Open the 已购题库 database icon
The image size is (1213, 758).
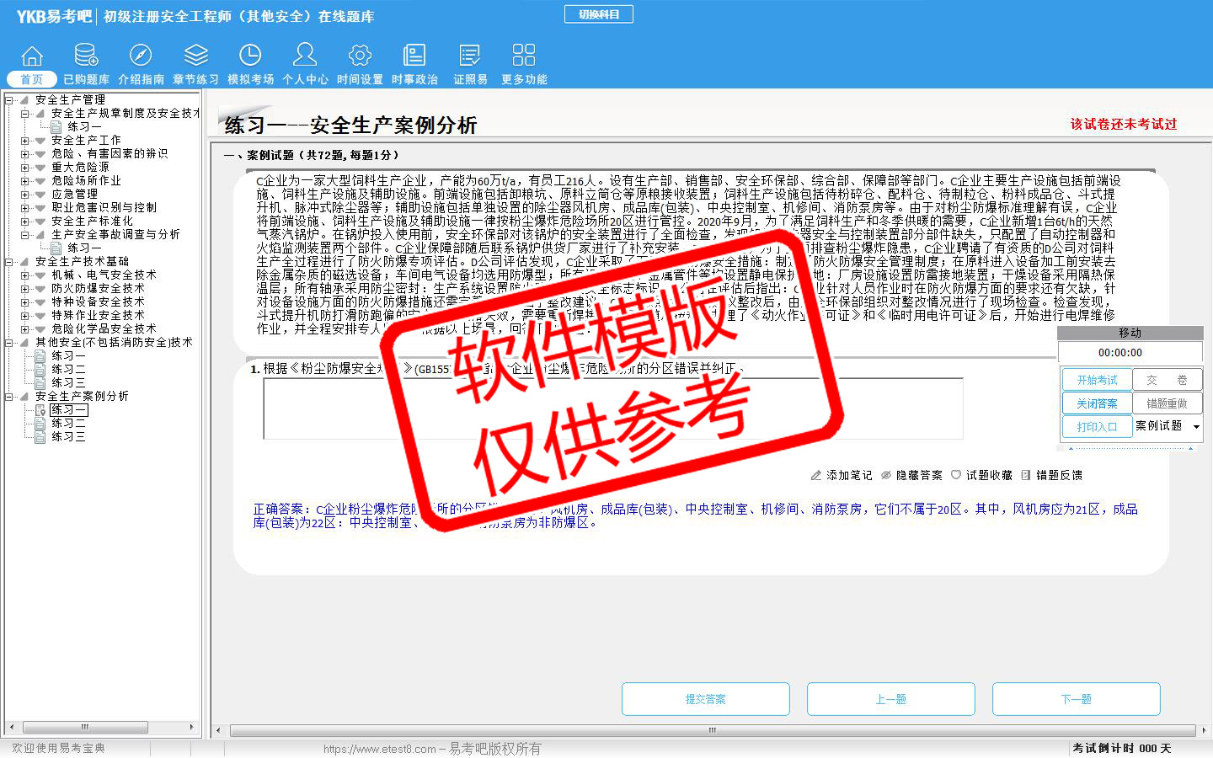tap(86, 56)
